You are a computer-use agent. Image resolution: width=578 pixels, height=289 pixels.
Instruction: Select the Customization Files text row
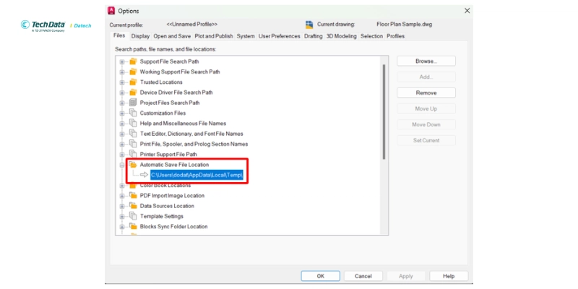pos(163,113)
